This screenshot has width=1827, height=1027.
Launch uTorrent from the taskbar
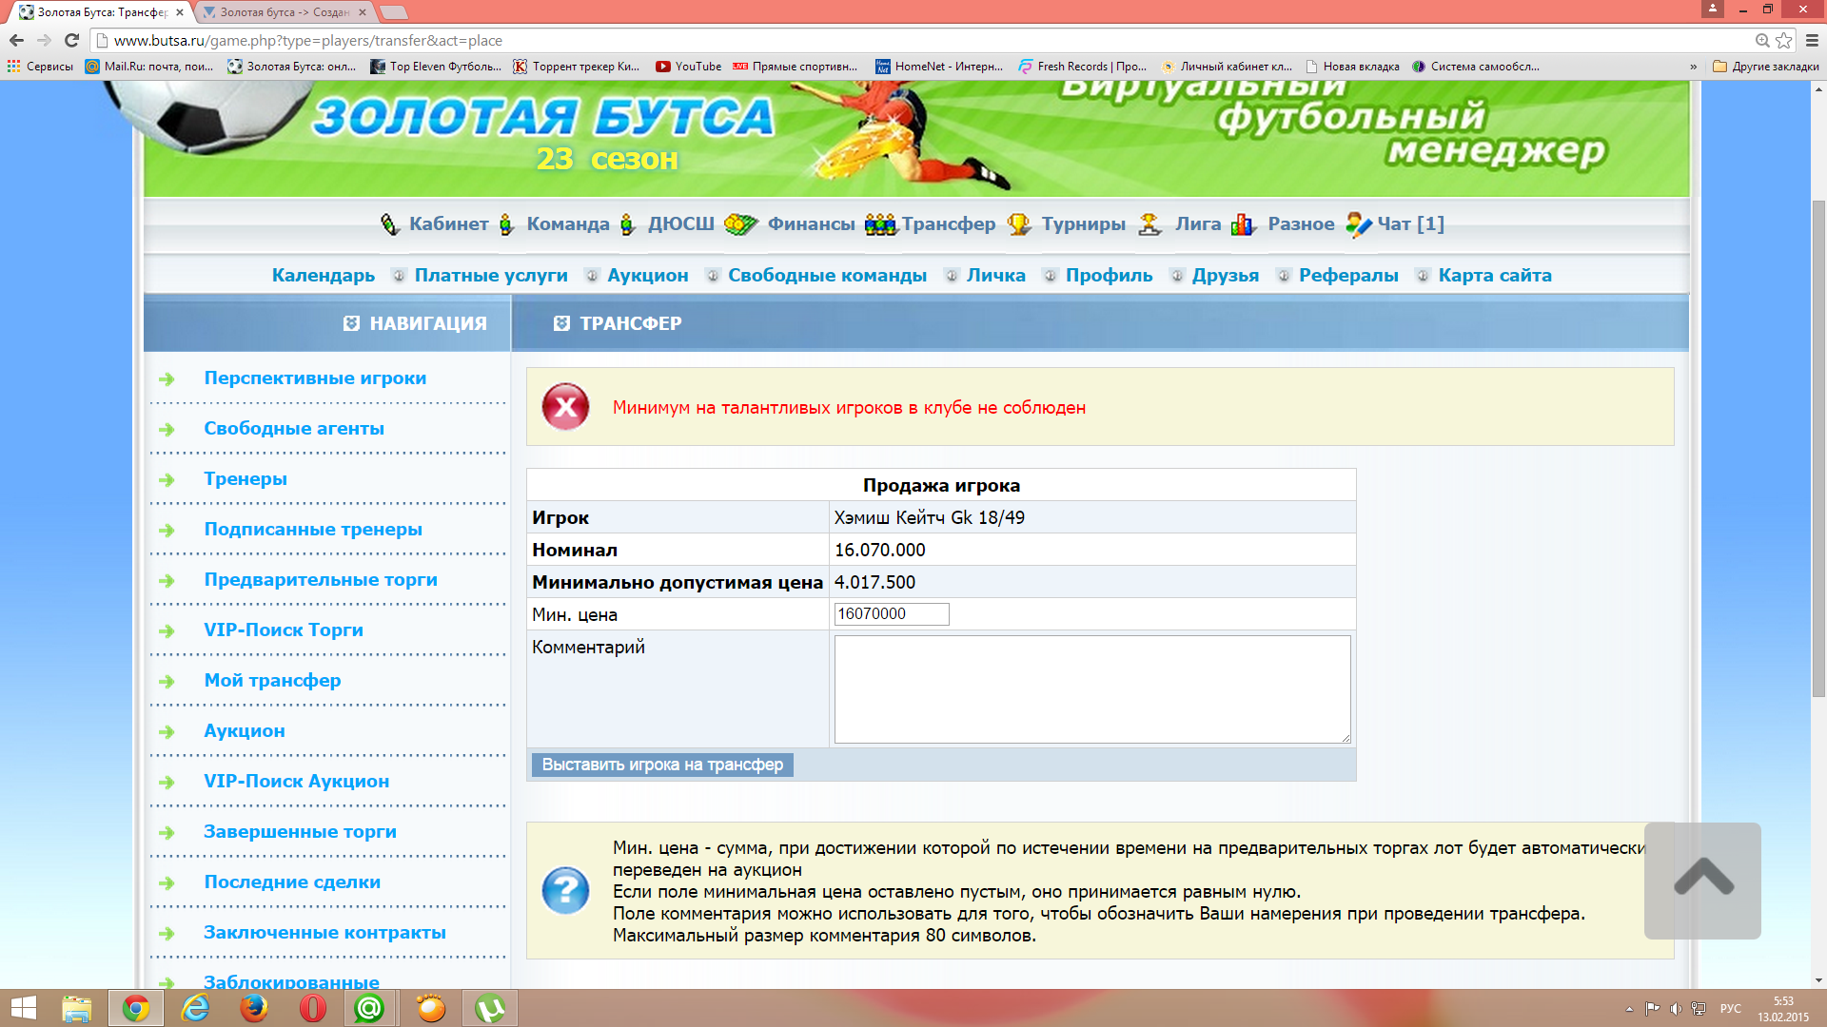(x=490, y=1008)
